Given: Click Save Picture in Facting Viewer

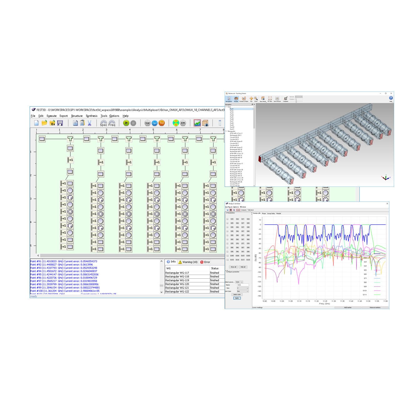Looking at the screenshot, I should tap(277, 98).
